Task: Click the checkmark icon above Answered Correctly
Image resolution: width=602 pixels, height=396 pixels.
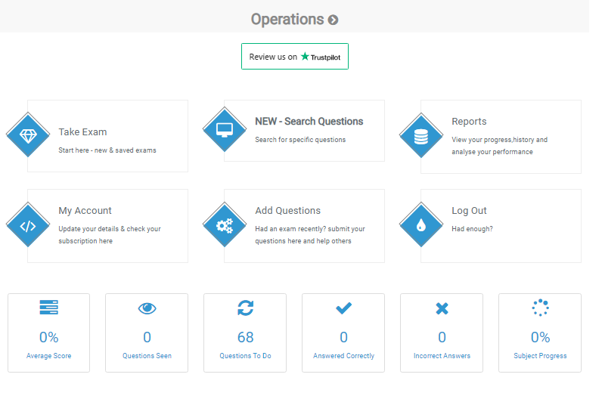Action: click(x=343, y=308)
